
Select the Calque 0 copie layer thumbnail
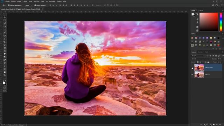point(199,68)
